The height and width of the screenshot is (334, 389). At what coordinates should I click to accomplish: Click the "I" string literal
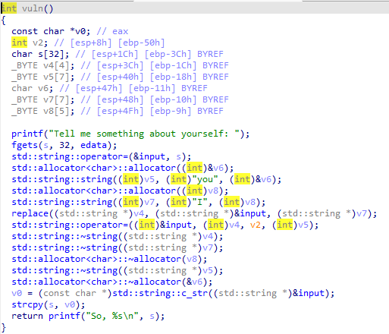click(200, 202)
